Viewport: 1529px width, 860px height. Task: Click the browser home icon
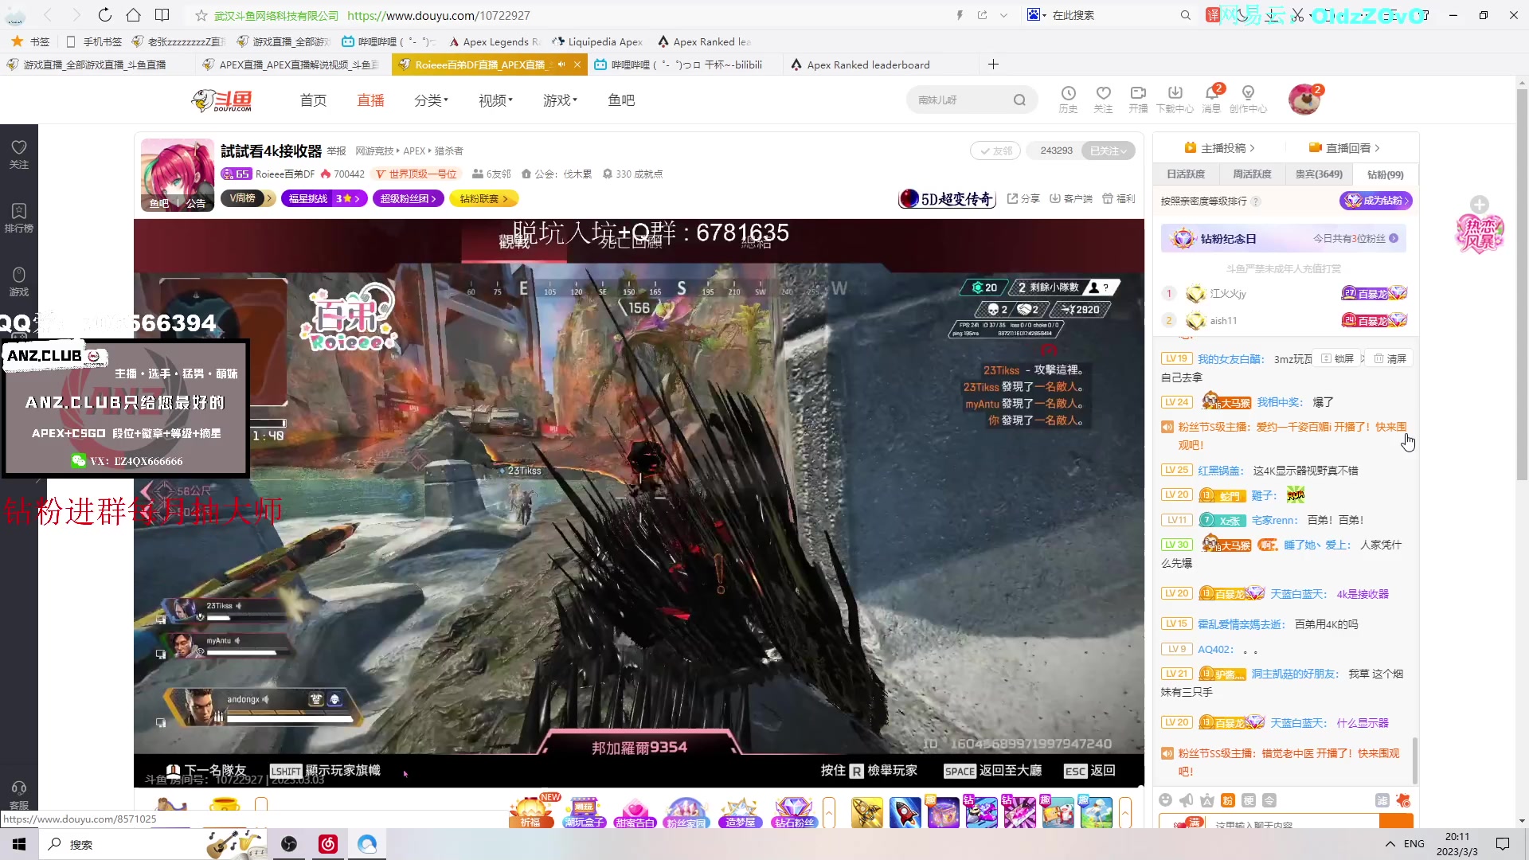[133, 15]
